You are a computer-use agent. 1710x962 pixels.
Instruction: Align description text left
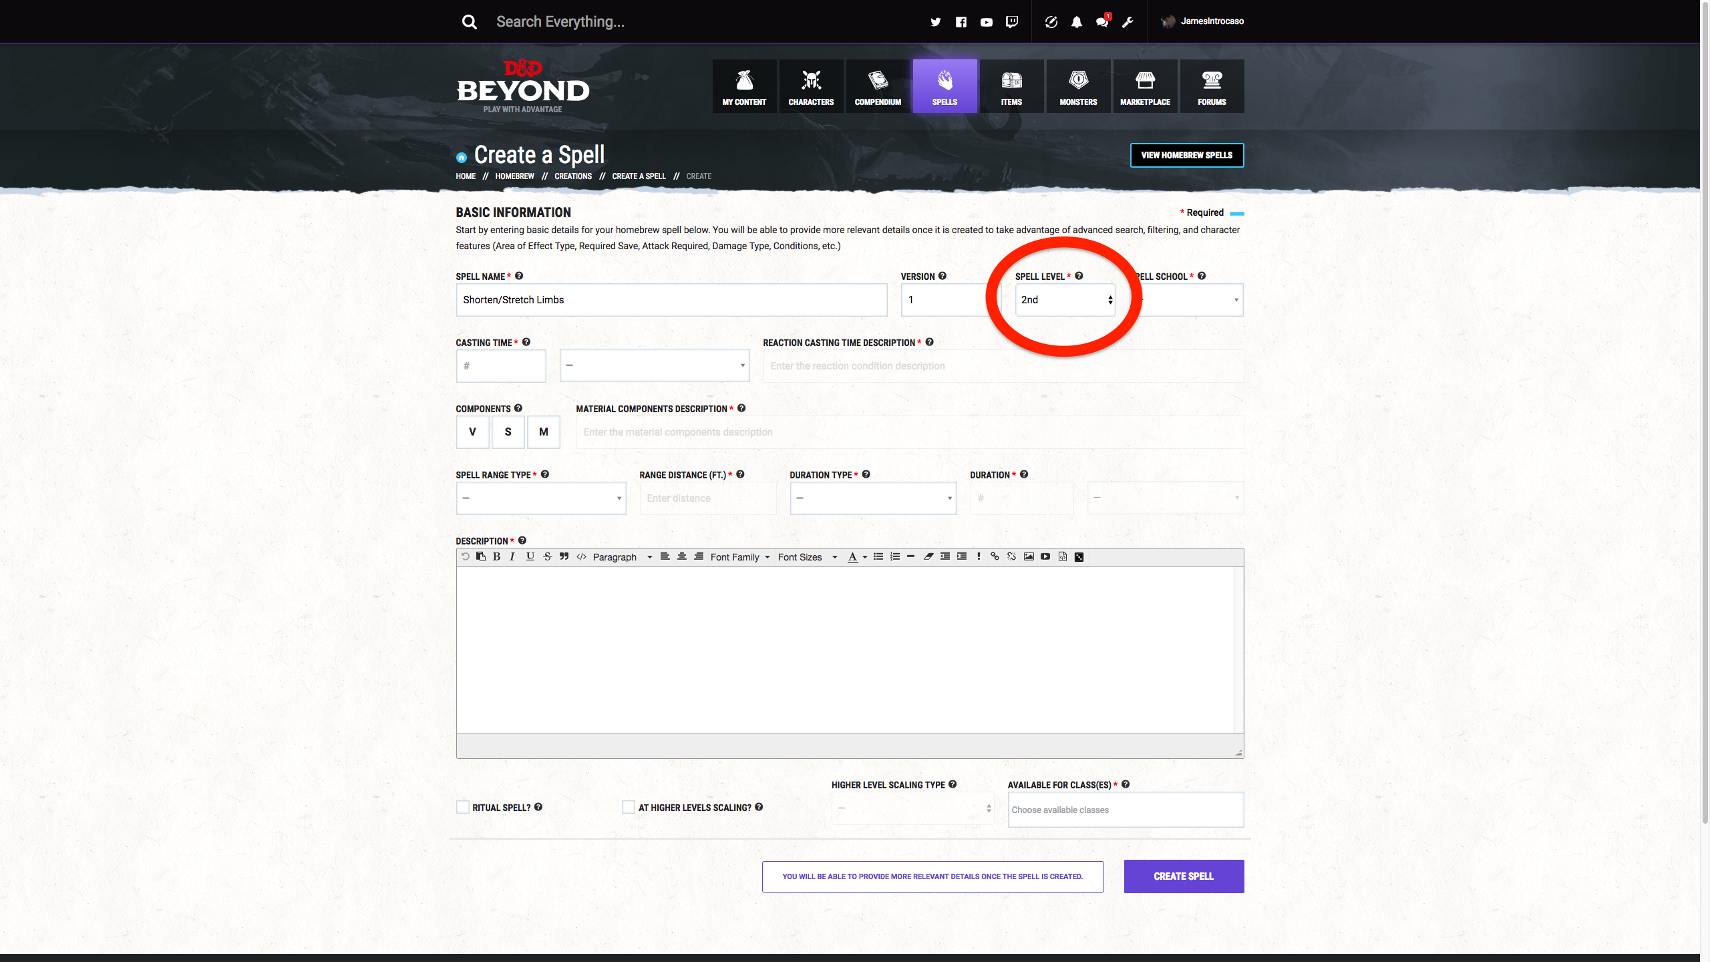tap(665, 556)
